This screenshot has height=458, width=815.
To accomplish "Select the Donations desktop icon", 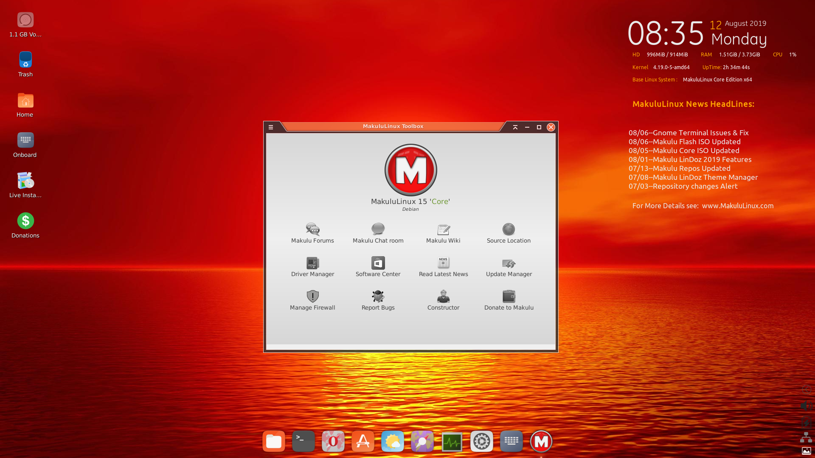I will pyautogui.click(x=25, y=226).
